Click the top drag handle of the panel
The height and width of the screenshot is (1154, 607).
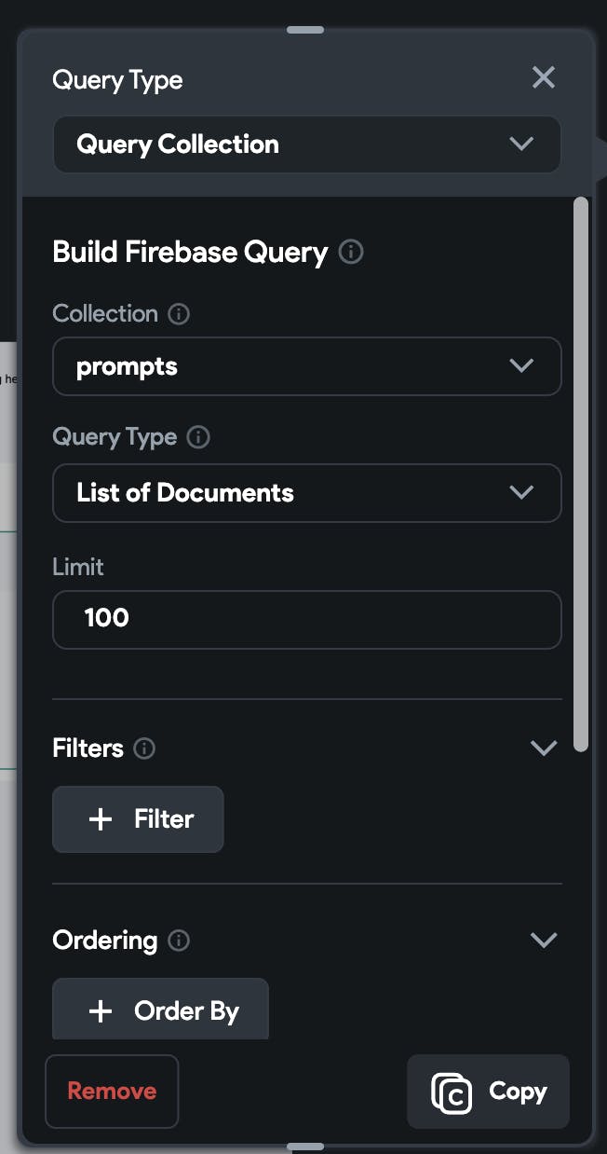tap(305, 30)
